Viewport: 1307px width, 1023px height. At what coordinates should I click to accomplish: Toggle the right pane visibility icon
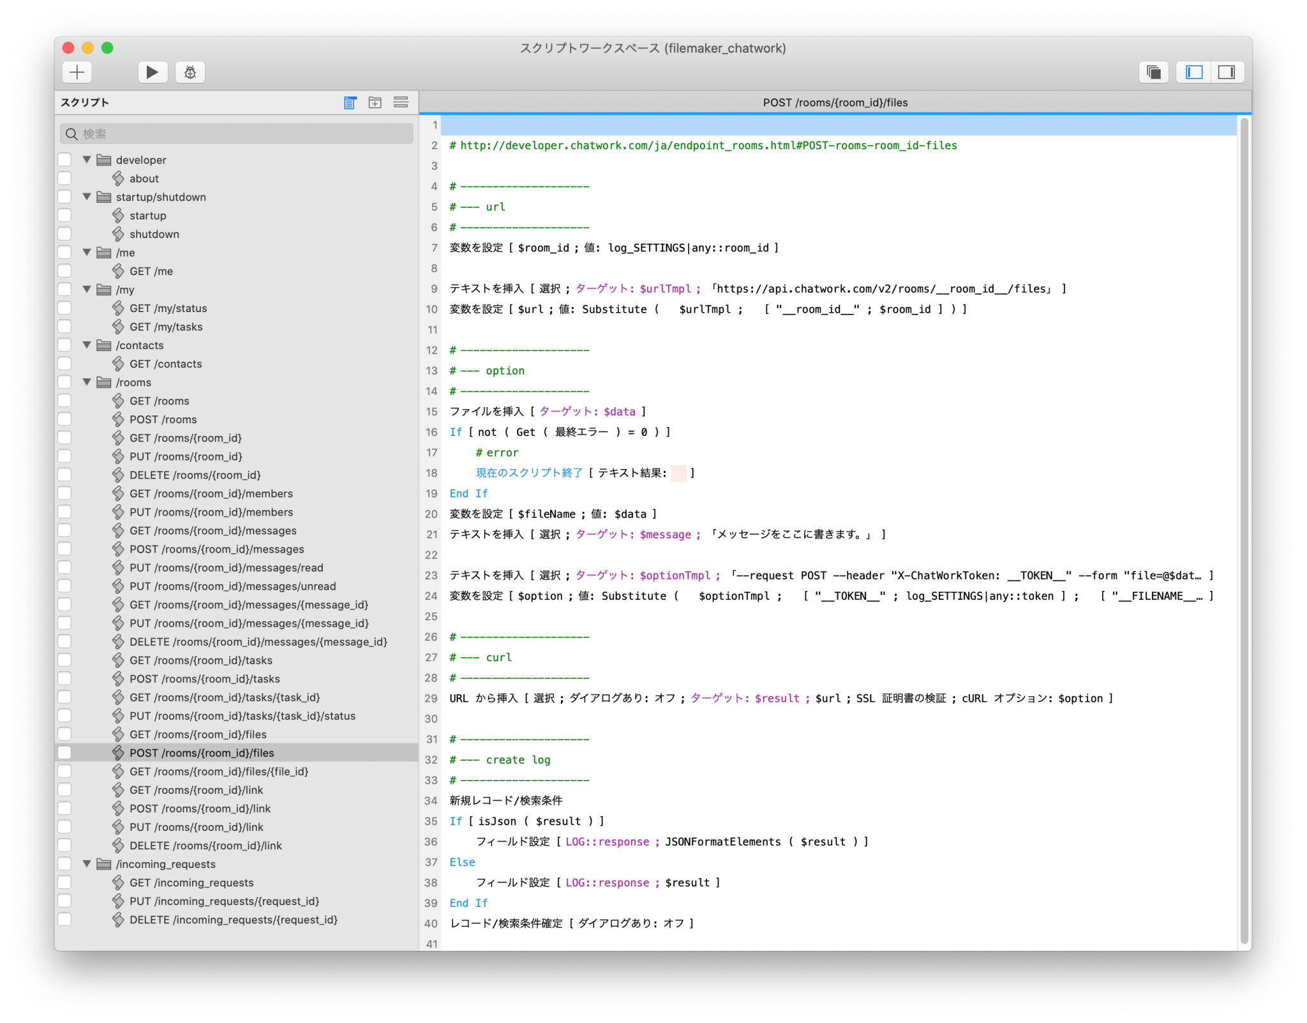pyautogui.click(x=1225, y=71)
